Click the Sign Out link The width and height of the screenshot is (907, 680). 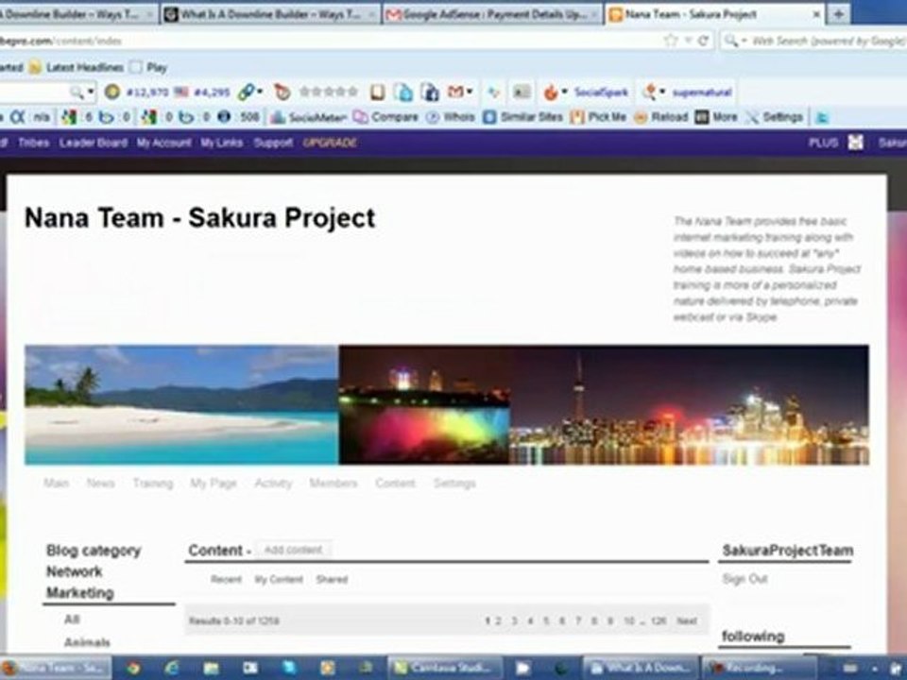[x=745, y=579]
